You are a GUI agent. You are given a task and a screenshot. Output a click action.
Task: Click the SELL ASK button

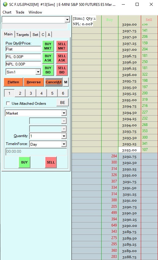pos(62,58)
